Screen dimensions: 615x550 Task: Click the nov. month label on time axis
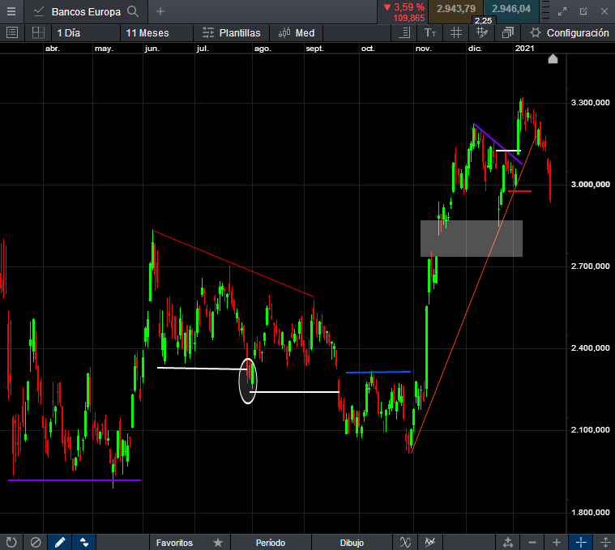(x=423, y=49)
